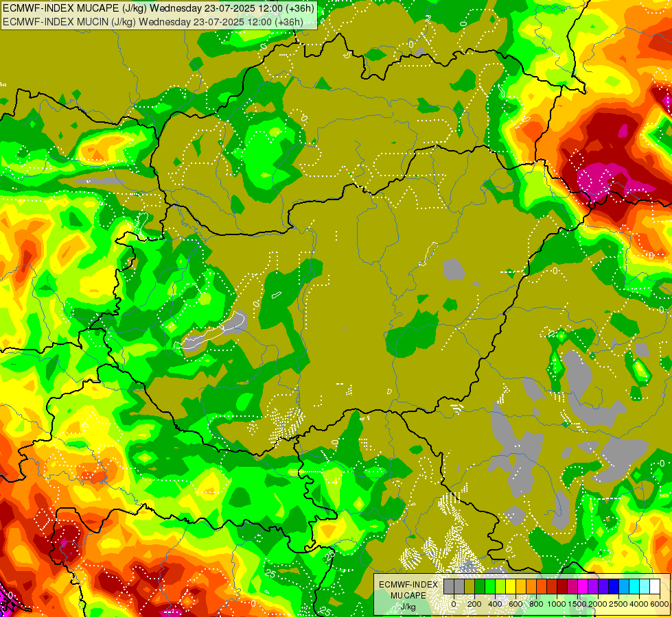Click the legend value 200
This screenshot has height=617, width=672.
tap(474, 604)
